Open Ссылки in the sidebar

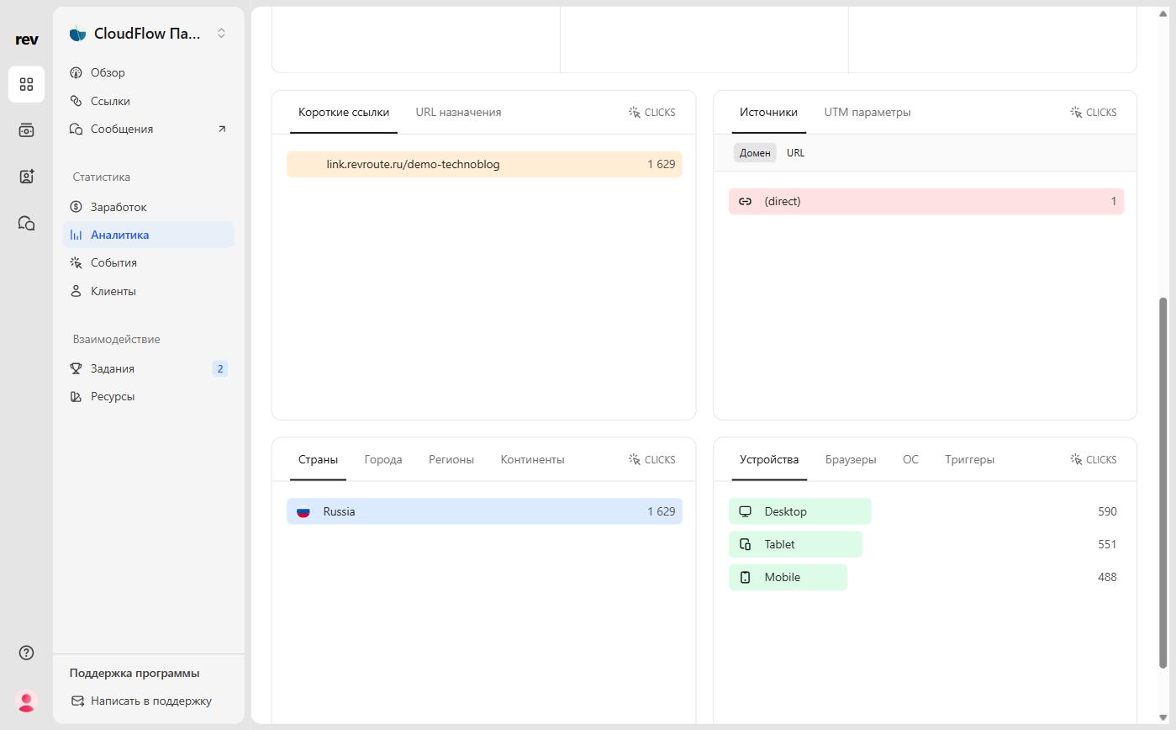[x=149, y=101]
